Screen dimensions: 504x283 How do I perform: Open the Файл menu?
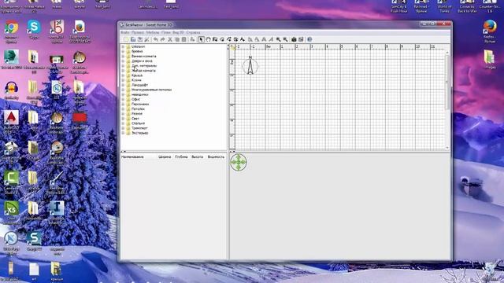pos(125,32)
